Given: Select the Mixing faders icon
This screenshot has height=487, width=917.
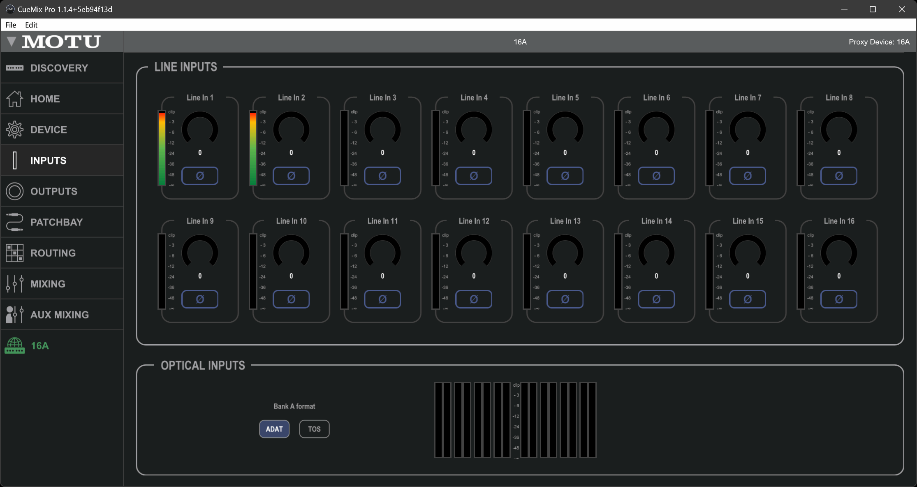Looking at the screenshot, I should (15, 284).
